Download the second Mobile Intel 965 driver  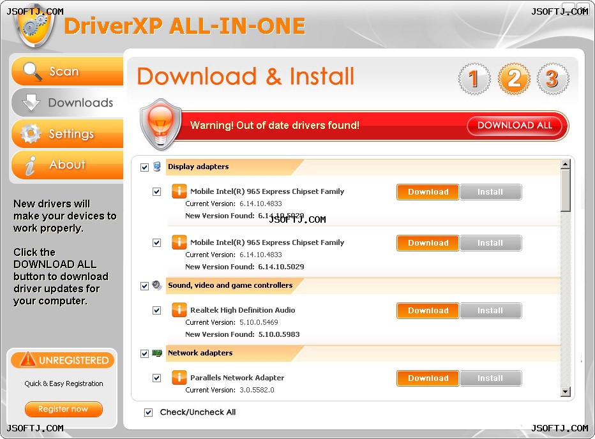coord(428,243)
